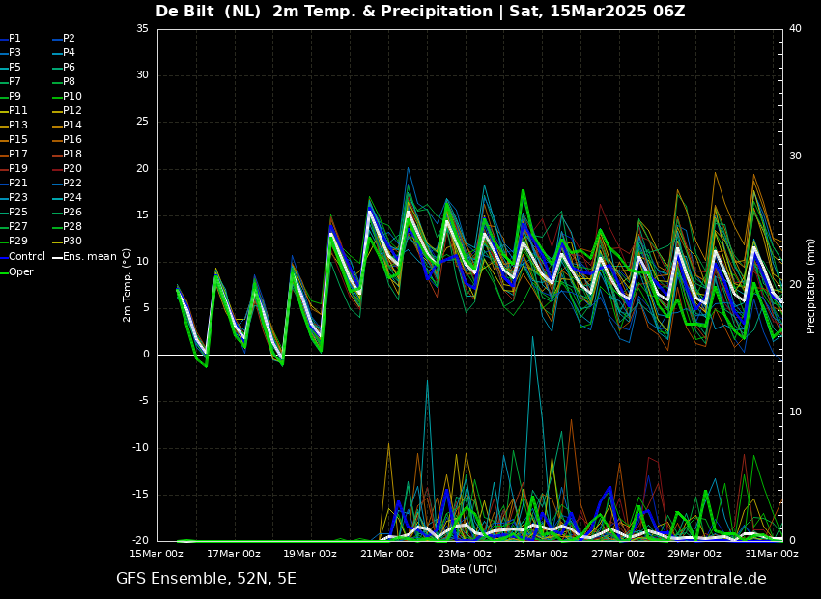
Task: Click the 31Mar 00z date tick label
Action: pos(771,555)
